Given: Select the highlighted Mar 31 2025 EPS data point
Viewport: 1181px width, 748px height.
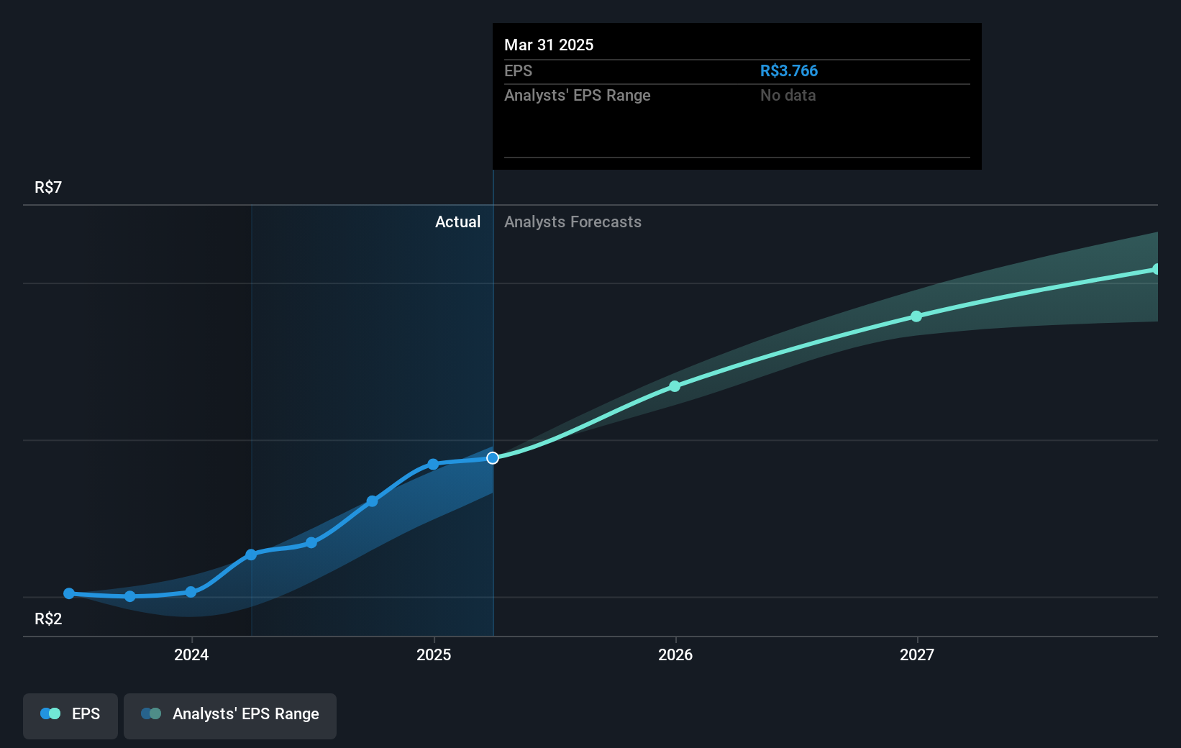Looking at the screenshot, I should point(493,458).
